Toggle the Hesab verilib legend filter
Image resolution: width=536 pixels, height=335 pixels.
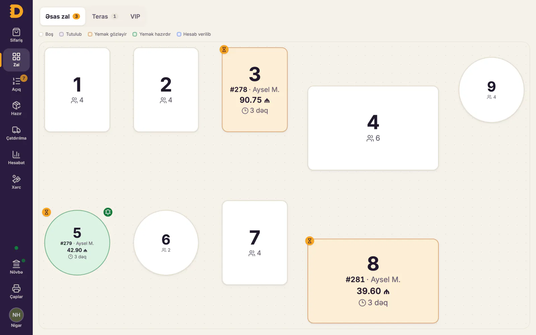[x=194, y=34]
